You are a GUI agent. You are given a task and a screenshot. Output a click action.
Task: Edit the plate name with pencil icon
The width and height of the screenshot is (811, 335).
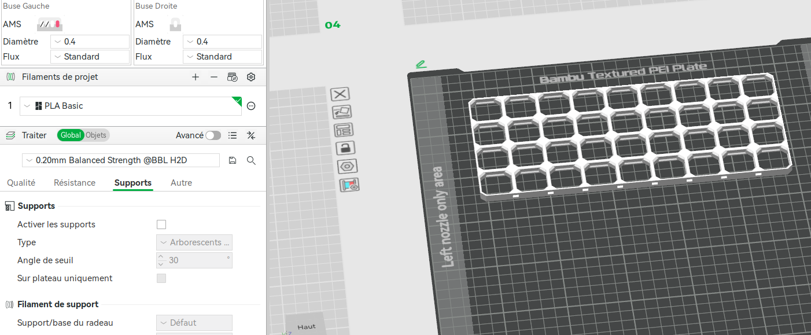click(x=421, y=64)
